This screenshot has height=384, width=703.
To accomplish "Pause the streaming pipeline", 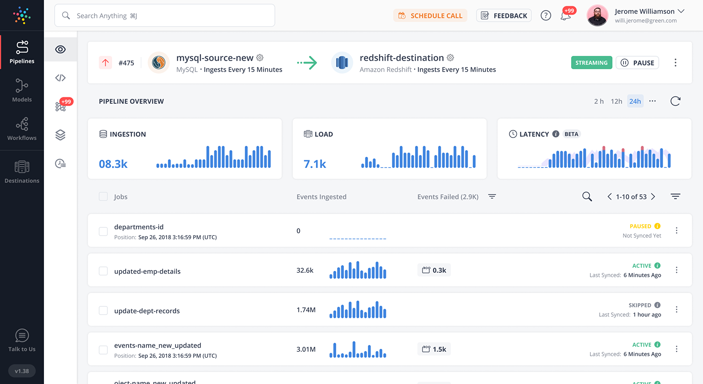I will [x=637, y=63].
